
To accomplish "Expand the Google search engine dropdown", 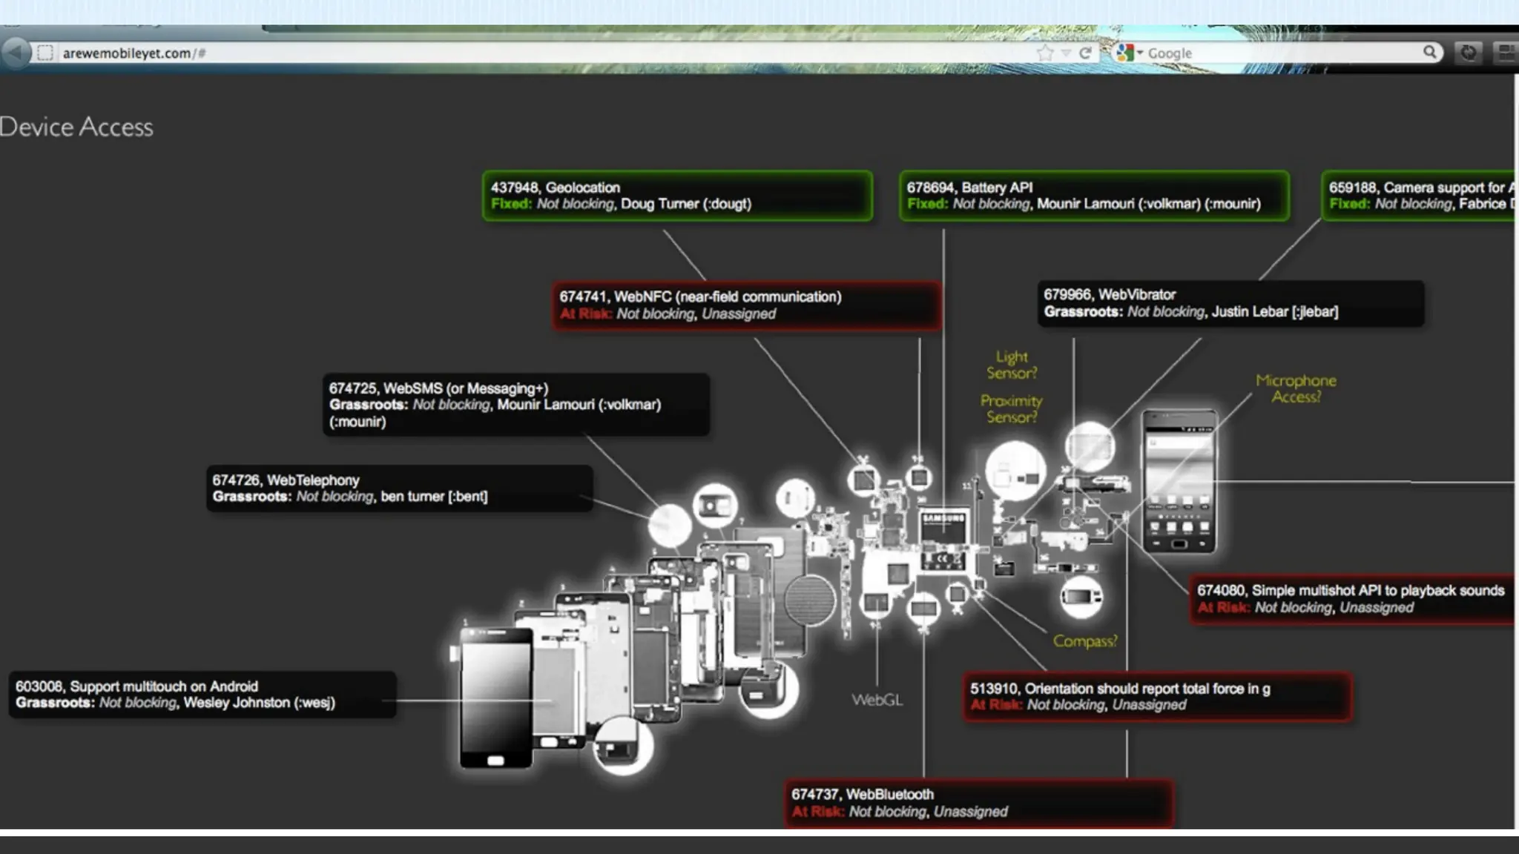I will point(1140,53).
